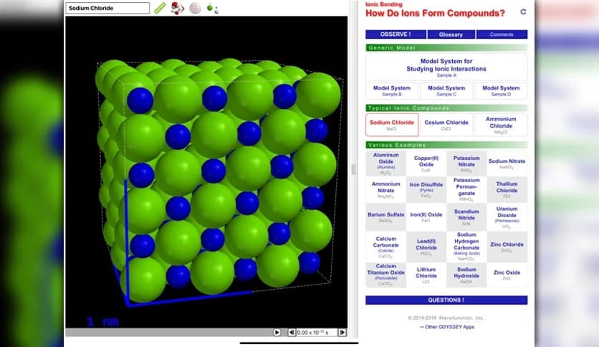Click the pale sphere display icon
Screen dimensions: 599x347
195,8
